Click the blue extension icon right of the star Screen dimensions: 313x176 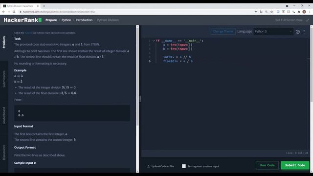coord(278,12)
